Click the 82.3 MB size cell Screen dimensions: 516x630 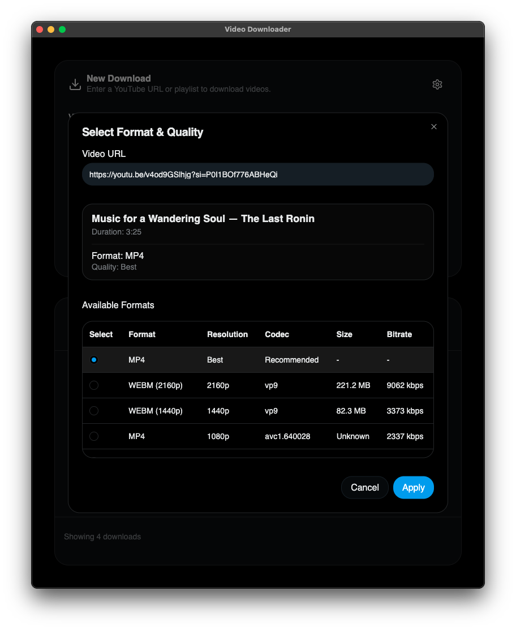pos(351,411)
